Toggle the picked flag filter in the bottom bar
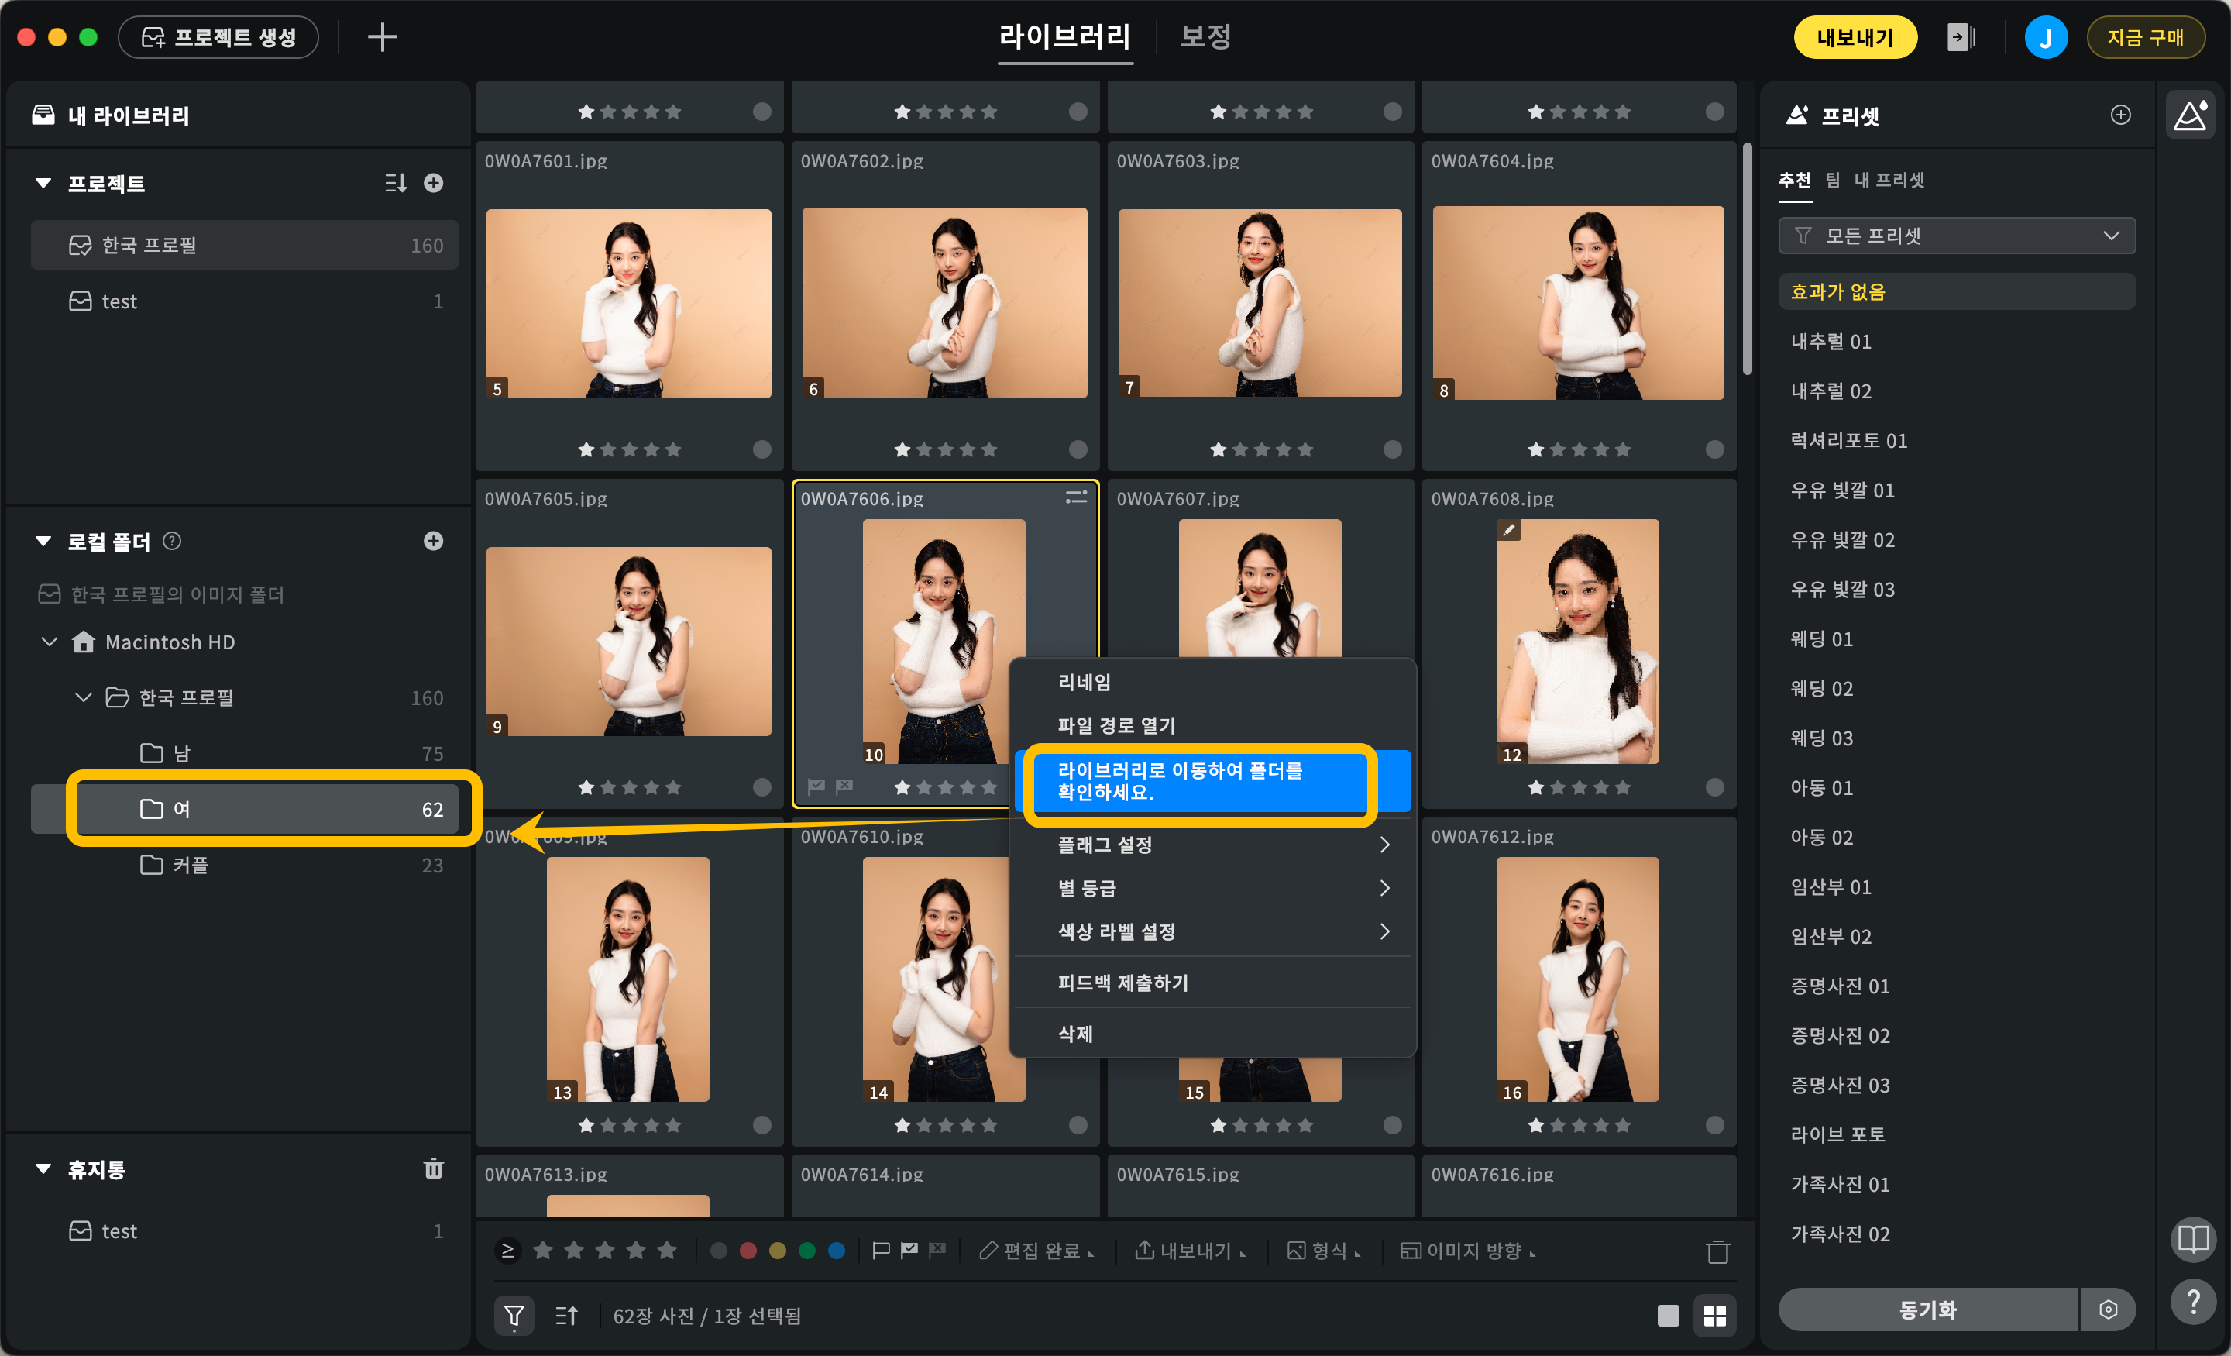 pos(909,1250)
